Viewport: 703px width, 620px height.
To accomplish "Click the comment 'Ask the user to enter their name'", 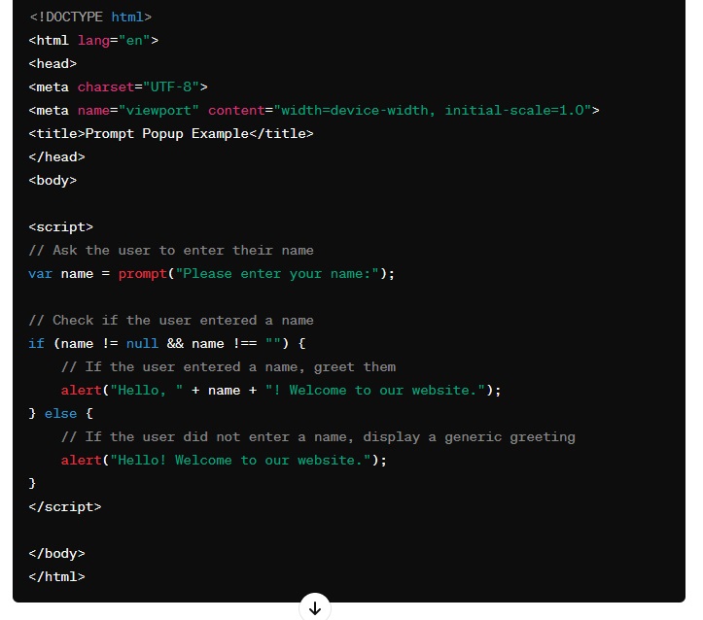I will pyautogui.click(x=170, y=250).
